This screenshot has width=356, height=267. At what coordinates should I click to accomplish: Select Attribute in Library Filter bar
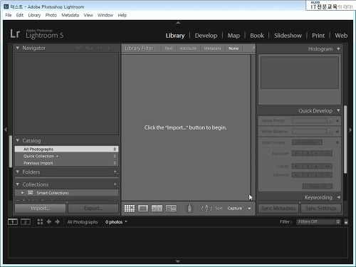pyautogui.click(x=188, y=48)
